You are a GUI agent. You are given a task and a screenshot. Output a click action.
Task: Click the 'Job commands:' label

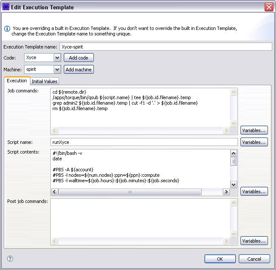(23, 91)
